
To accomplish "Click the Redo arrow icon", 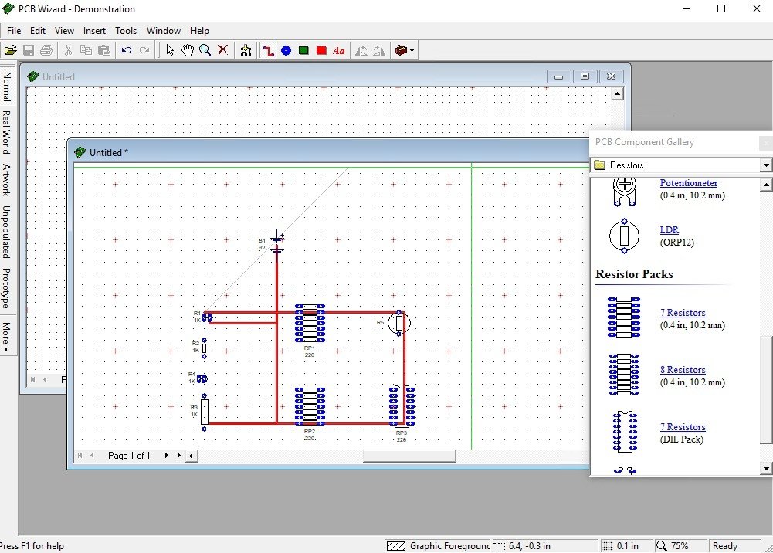I will tap(144, 50).
